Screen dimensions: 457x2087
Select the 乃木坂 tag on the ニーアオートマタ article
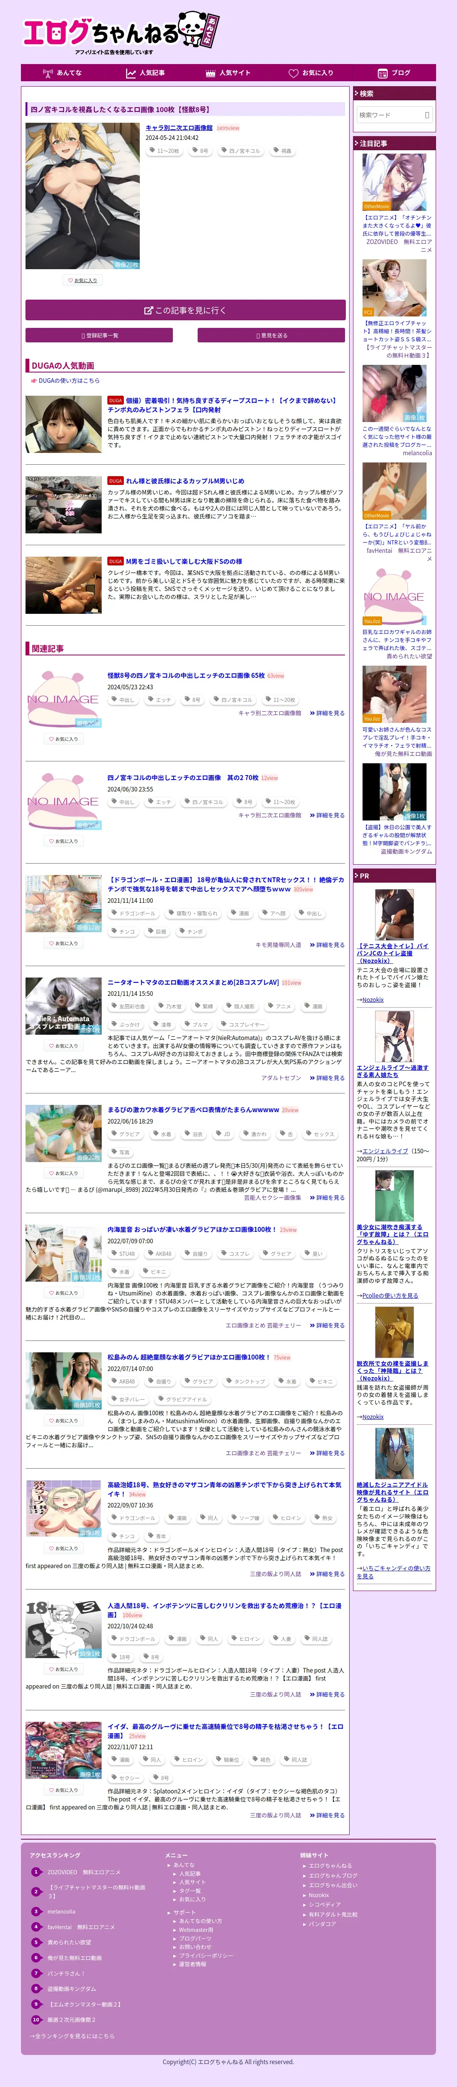pyautogui.click(x=171, y=1006)
